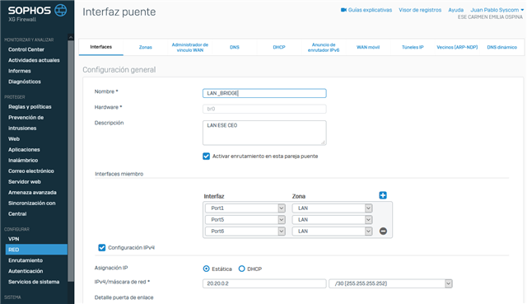This screenshot has height=304, width=527.
Task: Open Control Center in sidebar
Action: click(x=26, y=49)
